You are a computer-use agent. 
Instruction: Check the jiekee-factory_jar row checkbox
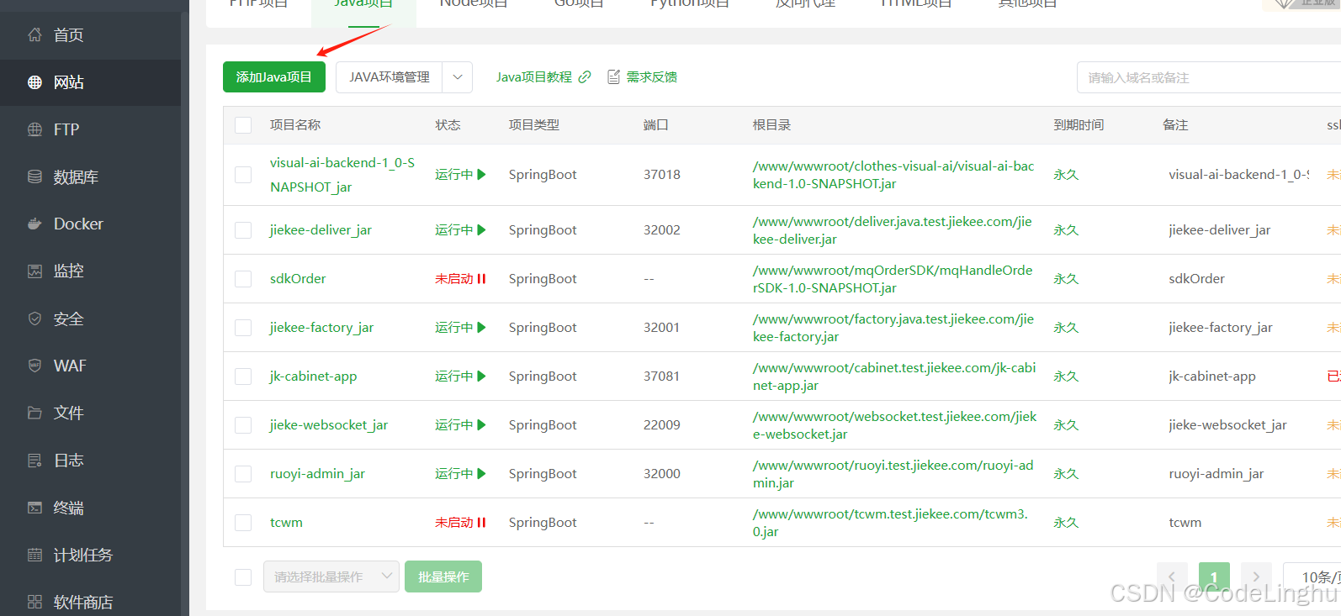point(243,328)
